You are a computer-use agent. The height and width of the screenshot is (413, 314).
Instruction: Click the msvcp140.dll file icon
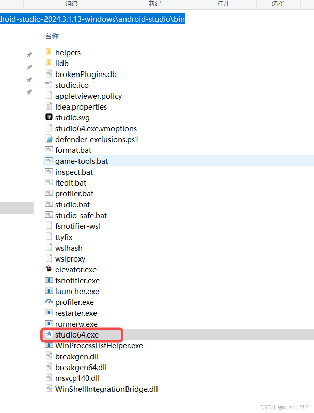[49, 377]
